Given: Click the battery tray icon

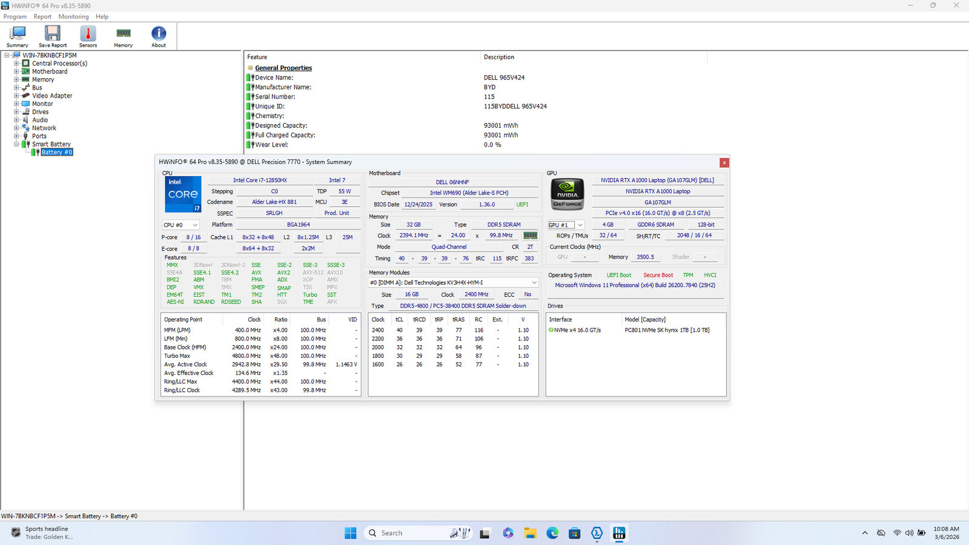Looking at the screenshot, I should pyautogui.click(x=921, y=533).
